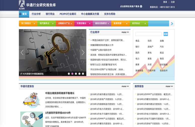195x127 pixels.
Task: Select the 房地产 industry keyword
Action: click(x=150, y=47)
